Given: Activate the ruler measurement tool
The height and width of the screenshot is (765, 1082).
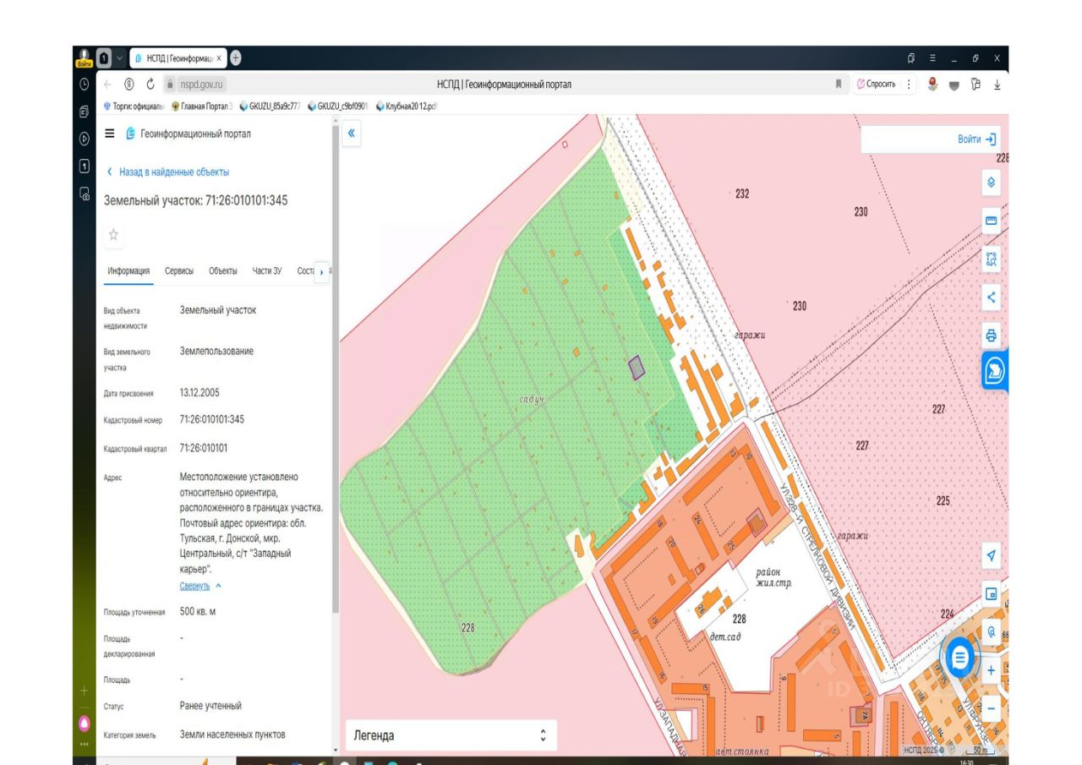Looking at the screenshot, I should pos(992,221).
